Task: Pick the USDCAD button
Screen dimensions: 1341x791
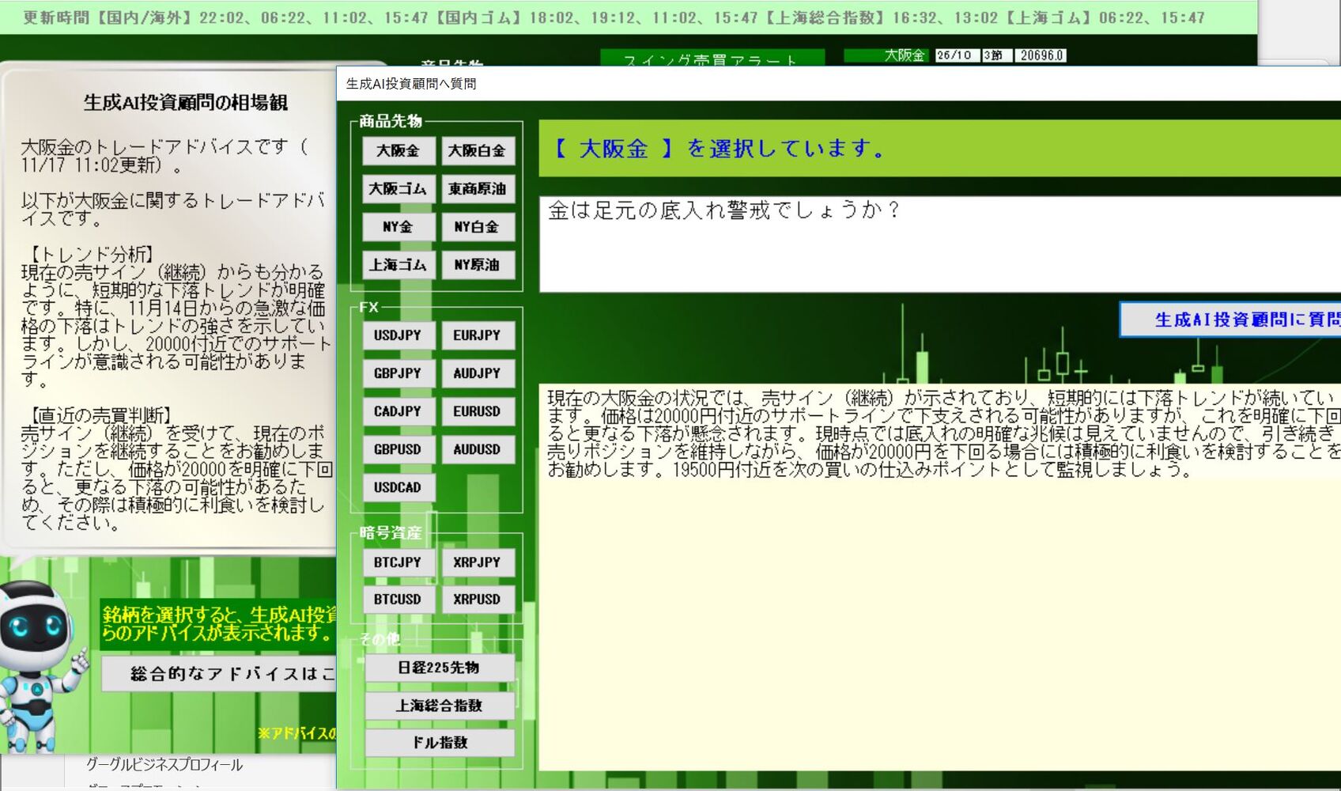Action: point(399,487)
